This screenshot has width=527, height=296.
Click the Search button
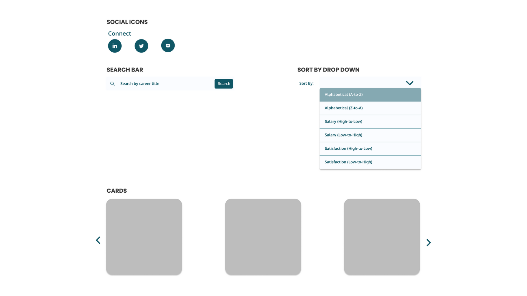coord(224,84)
